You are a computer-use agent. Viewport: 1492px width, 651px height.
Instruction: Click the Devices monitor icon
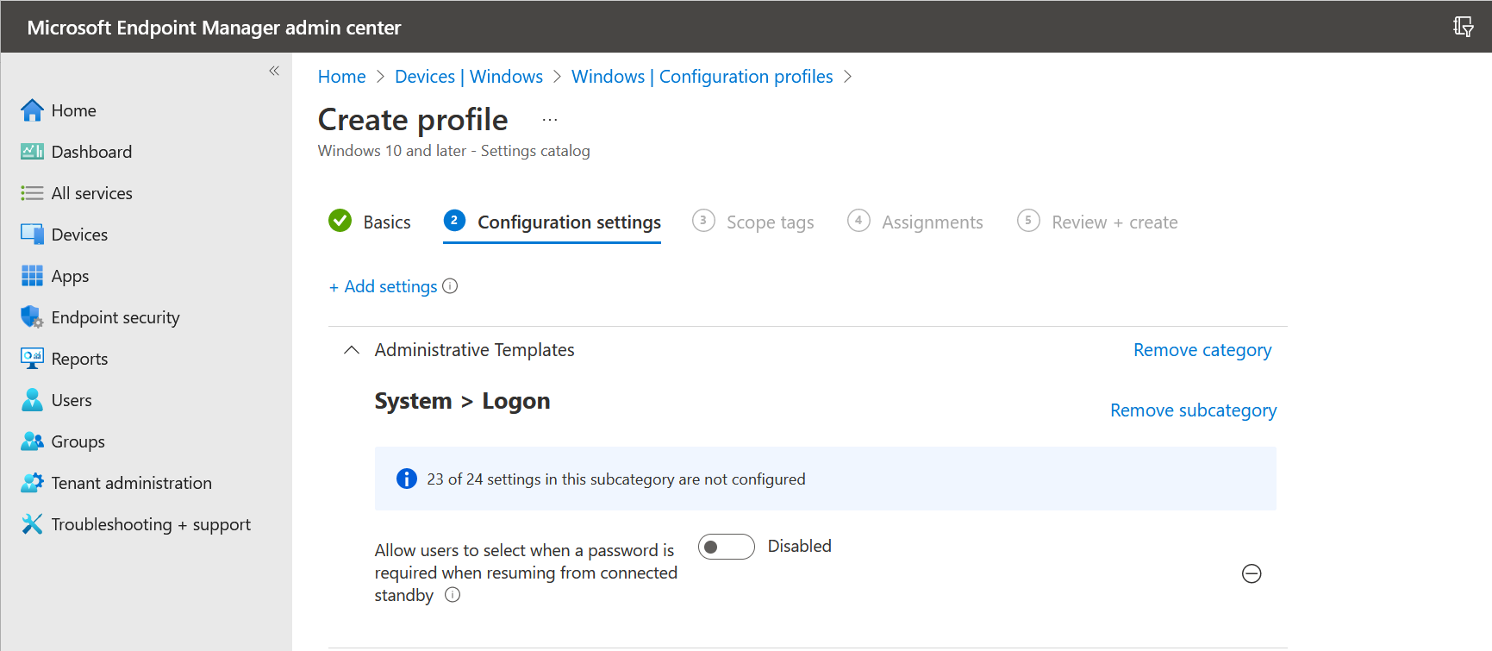pyautogui.click(x=32, y=235)
